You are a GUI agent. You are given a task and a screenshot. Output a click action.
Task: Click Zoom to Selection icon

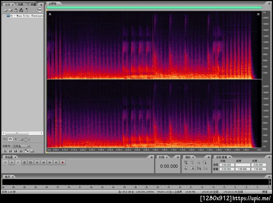(x=205, y=163)
